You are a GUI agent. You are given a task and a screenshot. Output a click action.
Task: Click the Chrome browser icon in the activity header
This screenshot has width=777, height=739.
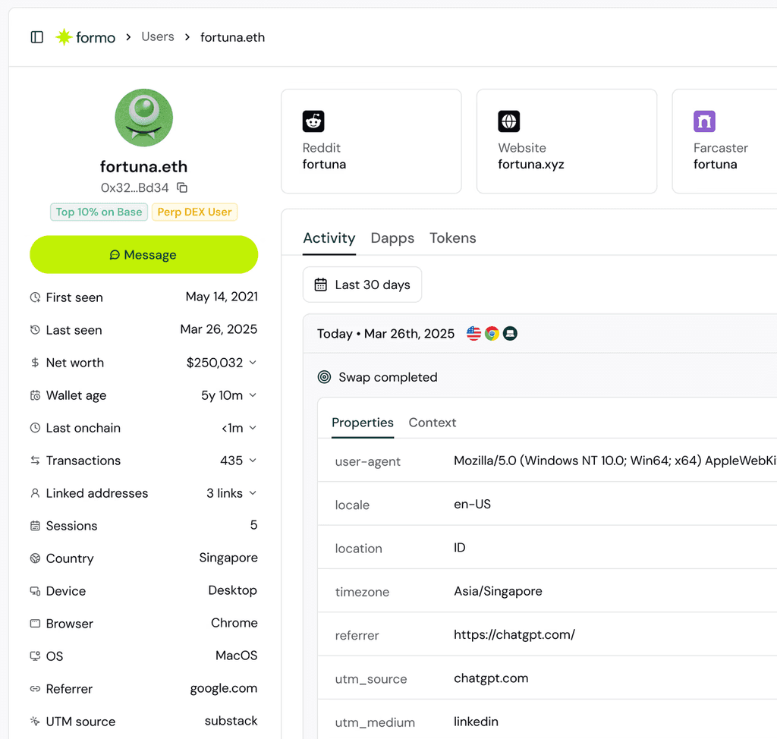pos(492,332)
